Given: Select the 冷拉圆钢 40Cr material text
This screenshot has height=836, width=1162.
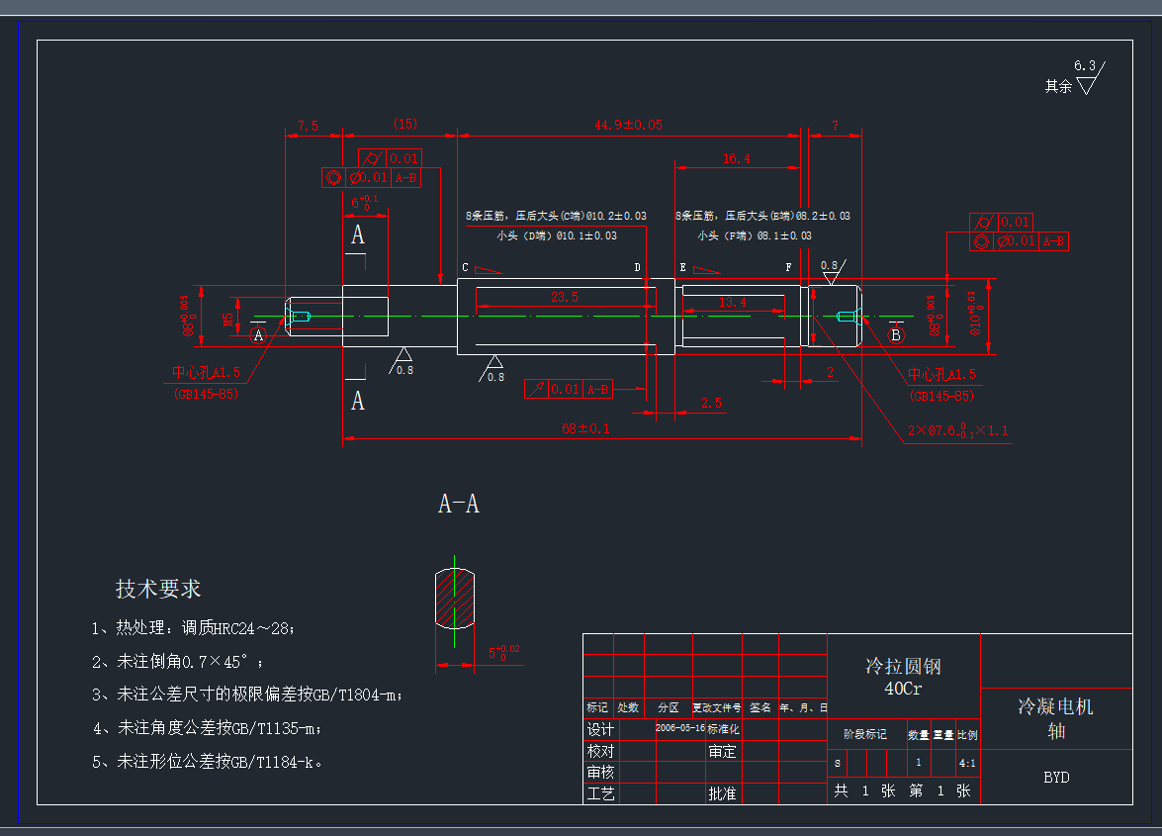Looking at the screenshot, I should click(x=903, y=673).
